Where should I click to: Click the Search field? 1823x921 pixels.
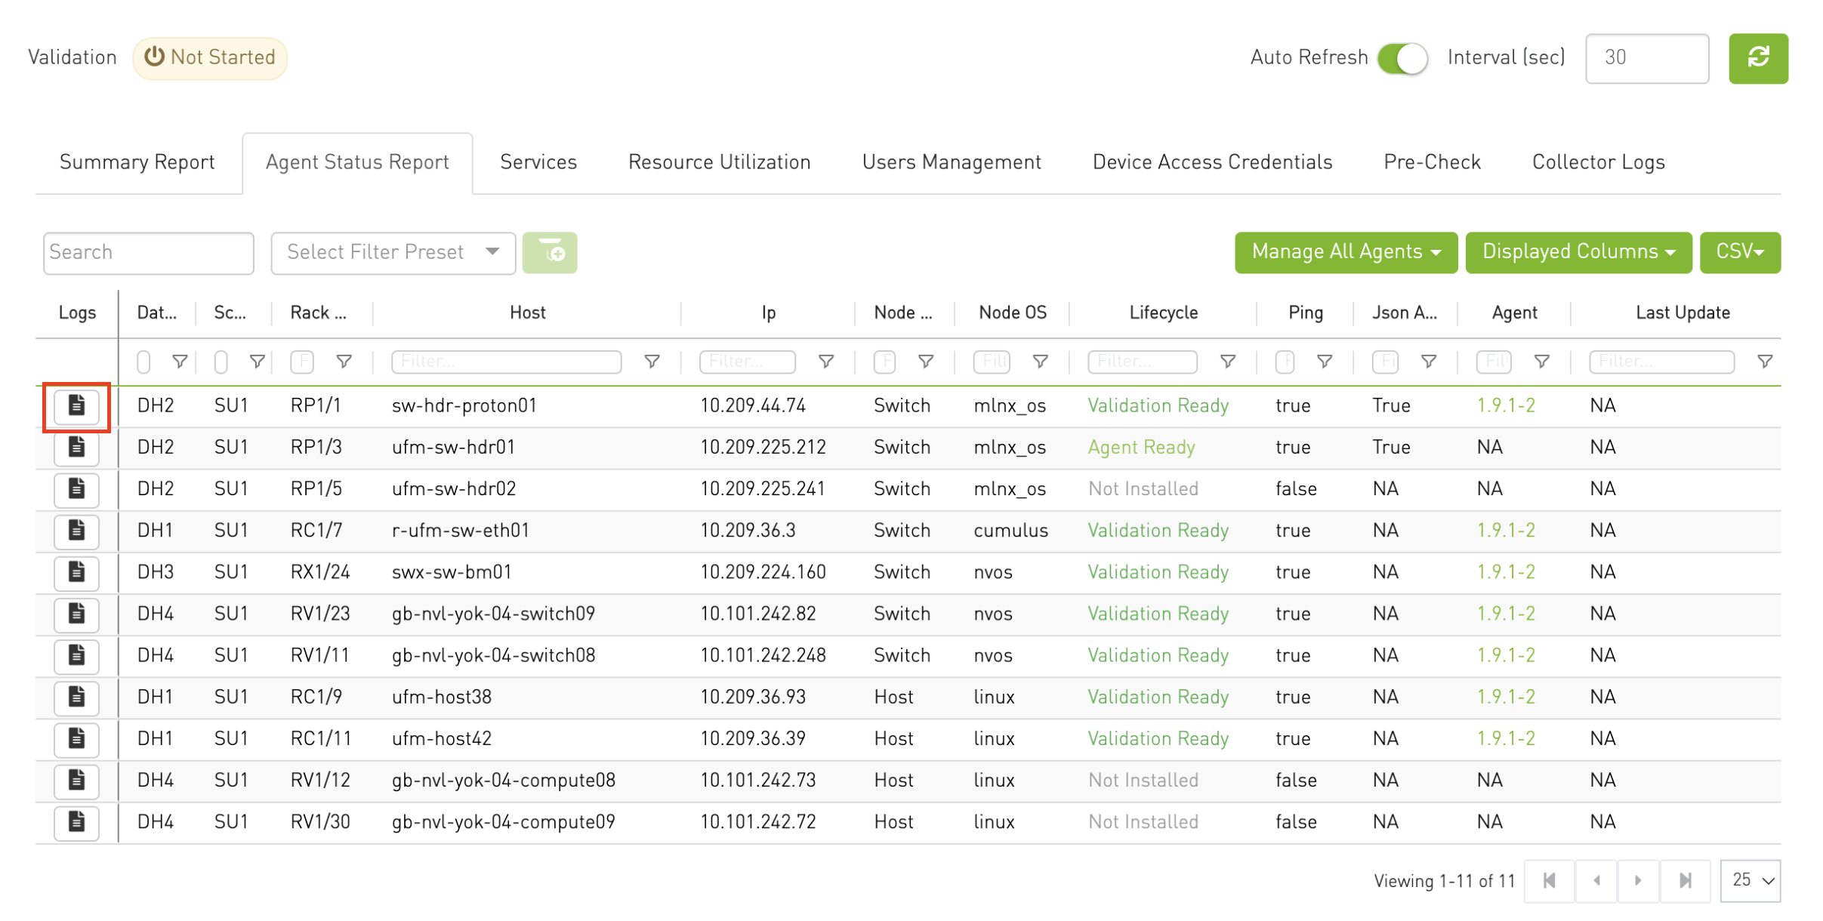coord(149,252)
